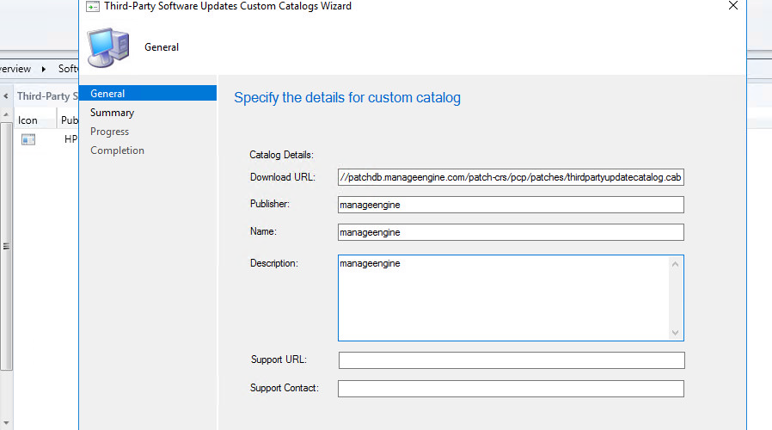Click the Publisher input field
The image size is (772, 430).
[x=511, y=205]
